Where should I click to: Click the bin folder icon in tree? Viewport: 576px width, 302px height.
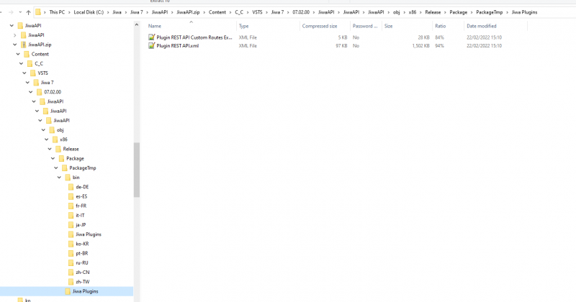(x=68, y=178)
